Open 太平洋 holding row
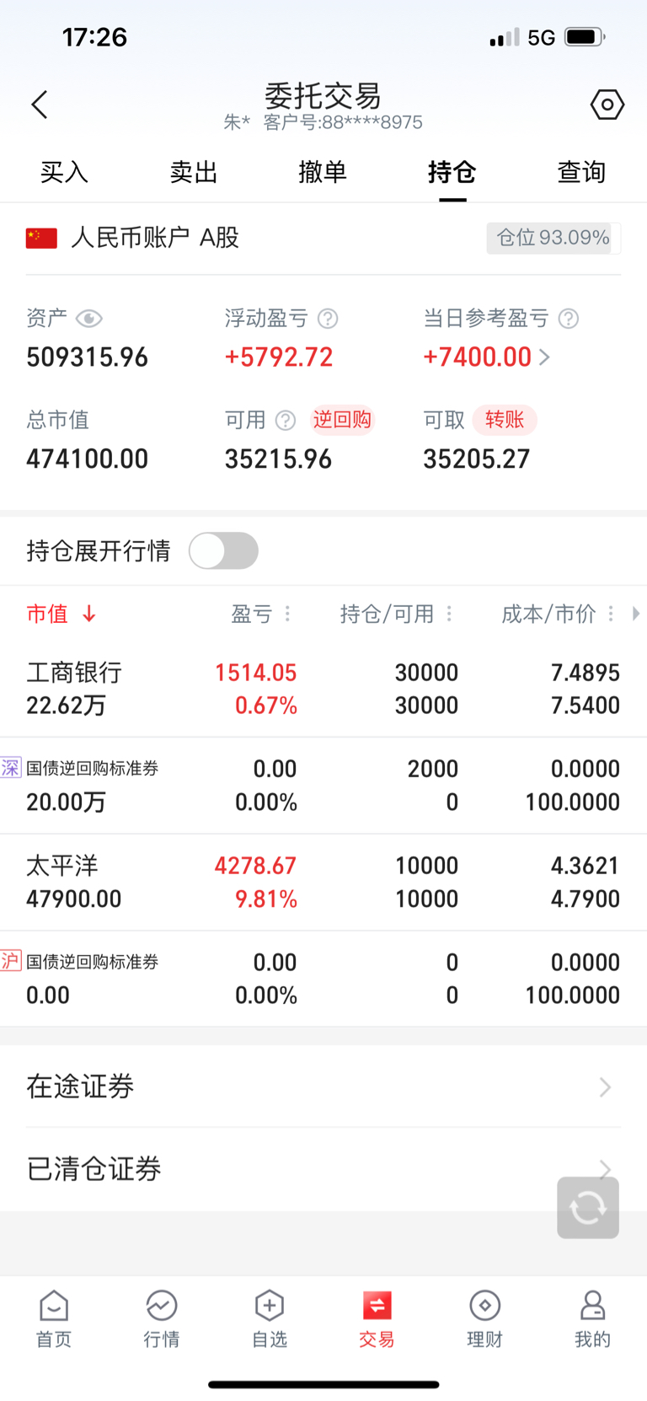Image resolution: width=647 pixels, height=1401 pixels. pos(323,883)
